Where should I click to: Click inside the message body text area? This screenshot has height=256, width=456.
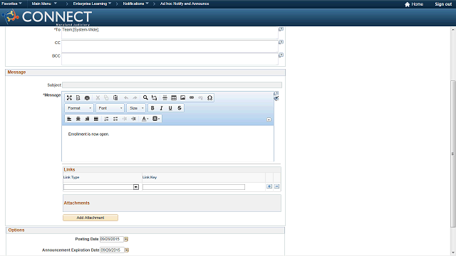tap(168, 144)
